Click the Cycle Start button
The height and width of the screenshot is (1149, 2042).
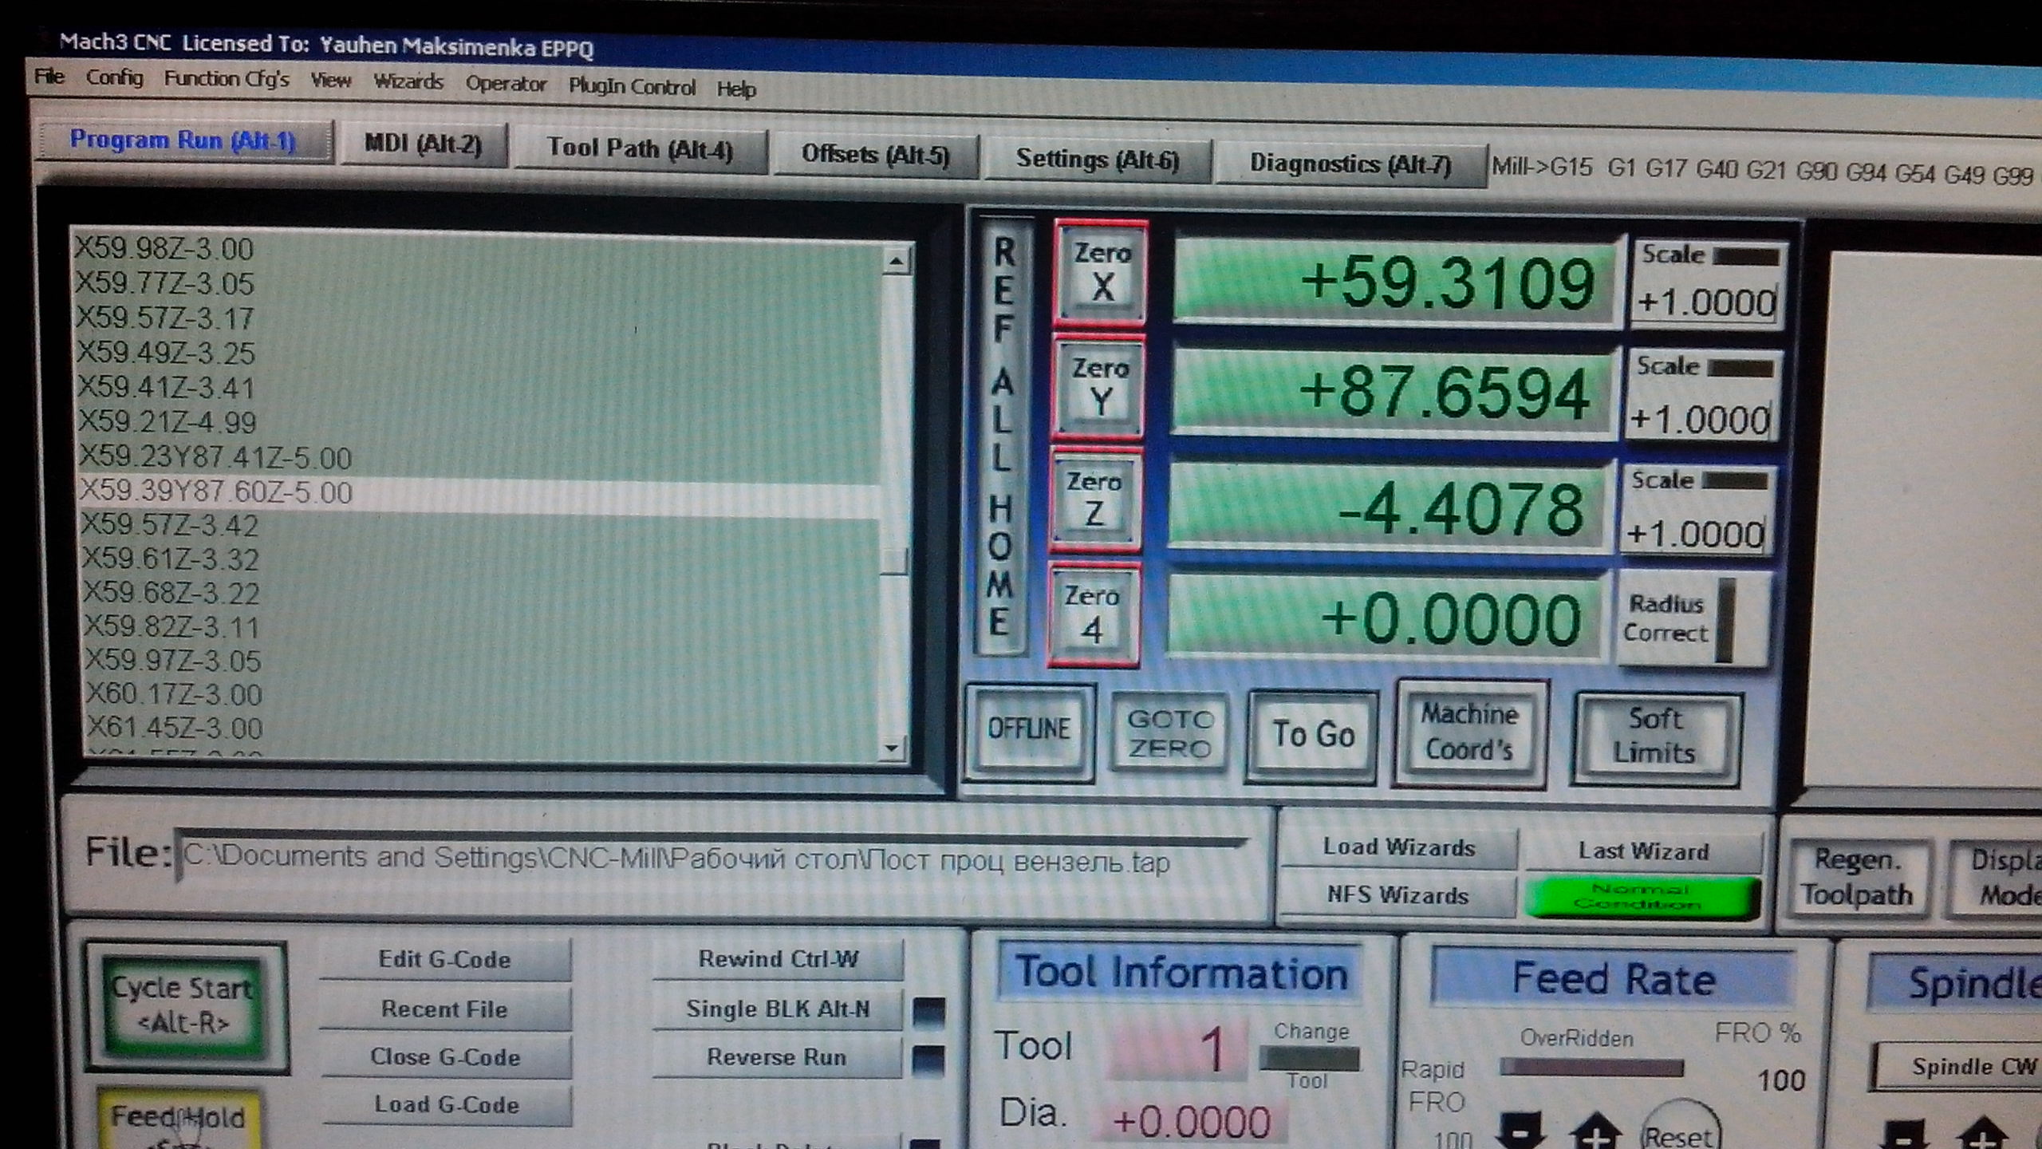pyautogui.click(x=183, y=1005)
